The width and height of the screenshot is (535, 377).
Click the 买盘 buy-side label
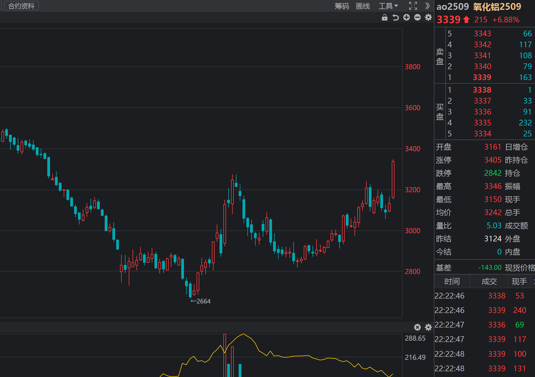pos(440,112)
